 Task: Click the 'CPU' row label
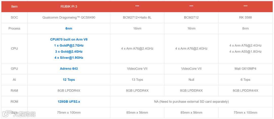point(14,49)
